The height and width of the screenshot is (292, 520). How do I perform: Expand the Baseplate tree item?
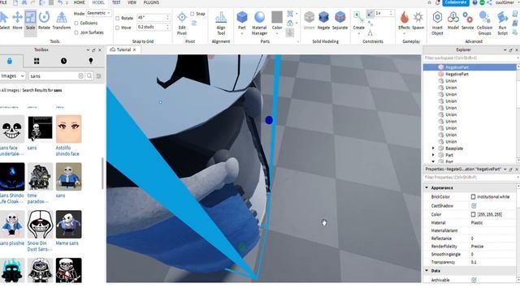433,148
